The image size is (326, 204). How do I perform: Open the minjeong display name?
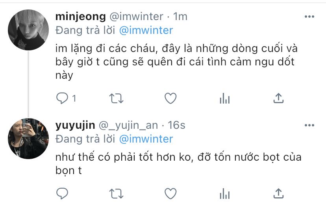(x=81, y=17)
